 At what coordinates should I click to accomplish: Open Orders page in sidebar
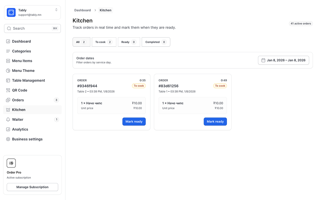click(18, 100)
